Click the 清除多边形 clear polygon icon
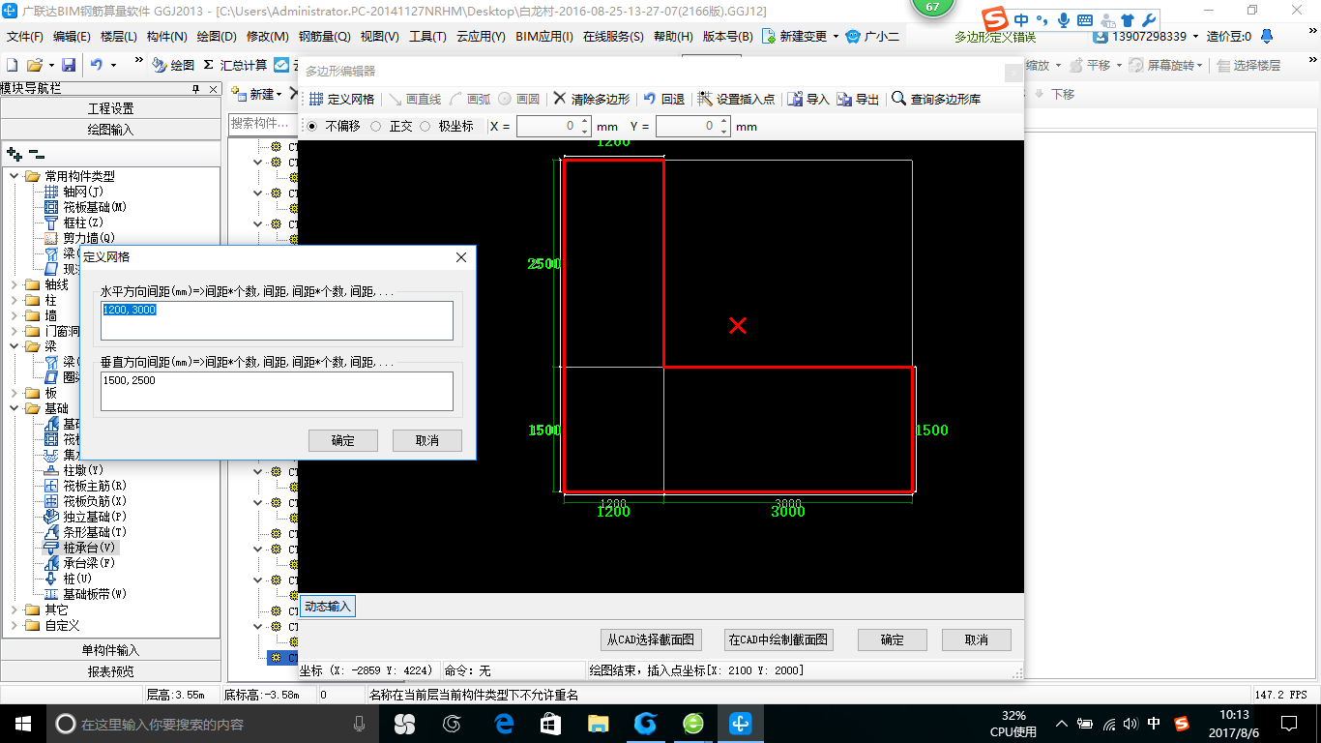 560,99
